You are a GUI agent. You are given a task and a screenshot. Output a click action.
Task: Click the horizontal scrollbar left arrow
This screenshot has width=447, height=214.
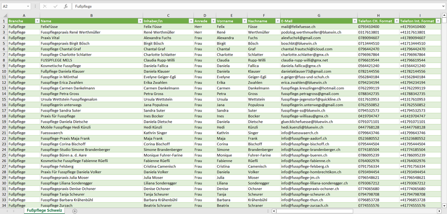click(274, 211)
